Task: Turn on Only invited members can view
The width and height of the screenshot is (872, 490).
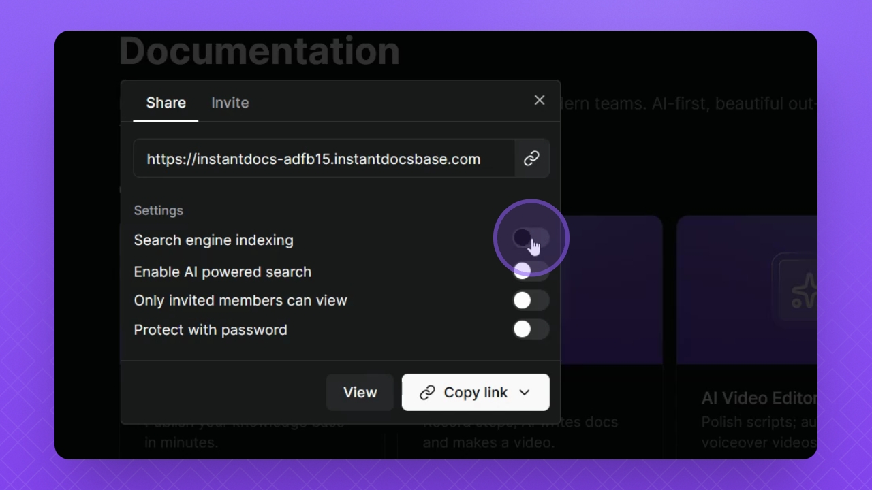Action: [531, 300]
